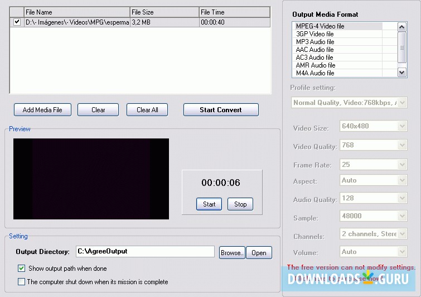
Task: Start Convert the selected media
Action: coord(221,109)
